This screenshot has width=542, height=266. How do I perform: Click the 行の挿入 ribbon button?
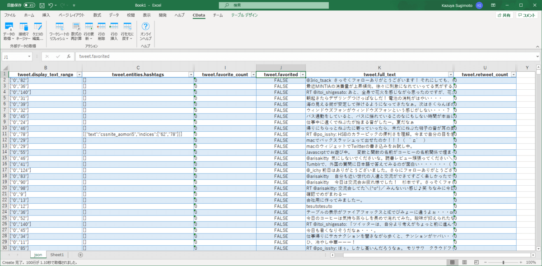click(114, 31)
